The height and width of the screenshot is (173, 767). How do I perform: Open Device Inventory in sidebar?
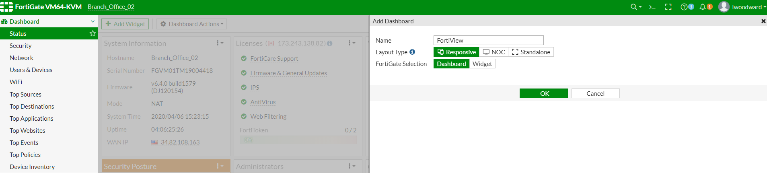tap(49, 167)
